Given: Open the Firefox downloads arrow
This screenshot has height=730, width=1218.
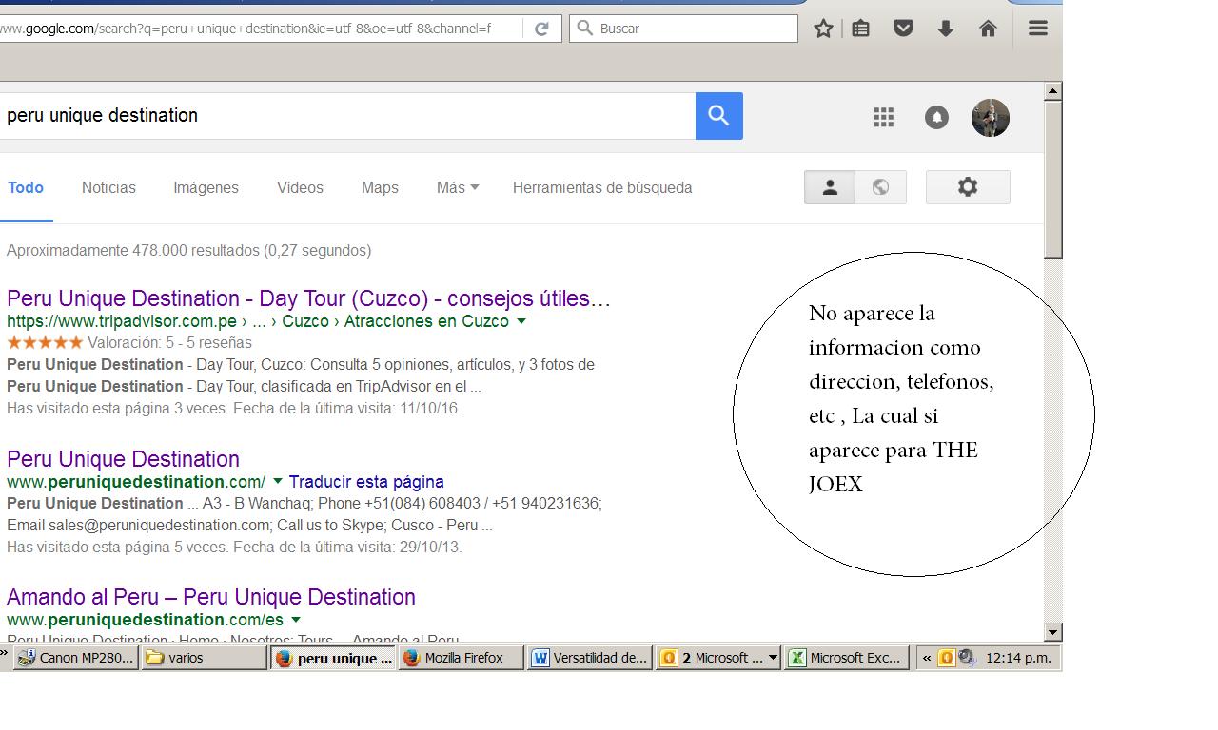Looking at the screenshot, I should [945, 29].
